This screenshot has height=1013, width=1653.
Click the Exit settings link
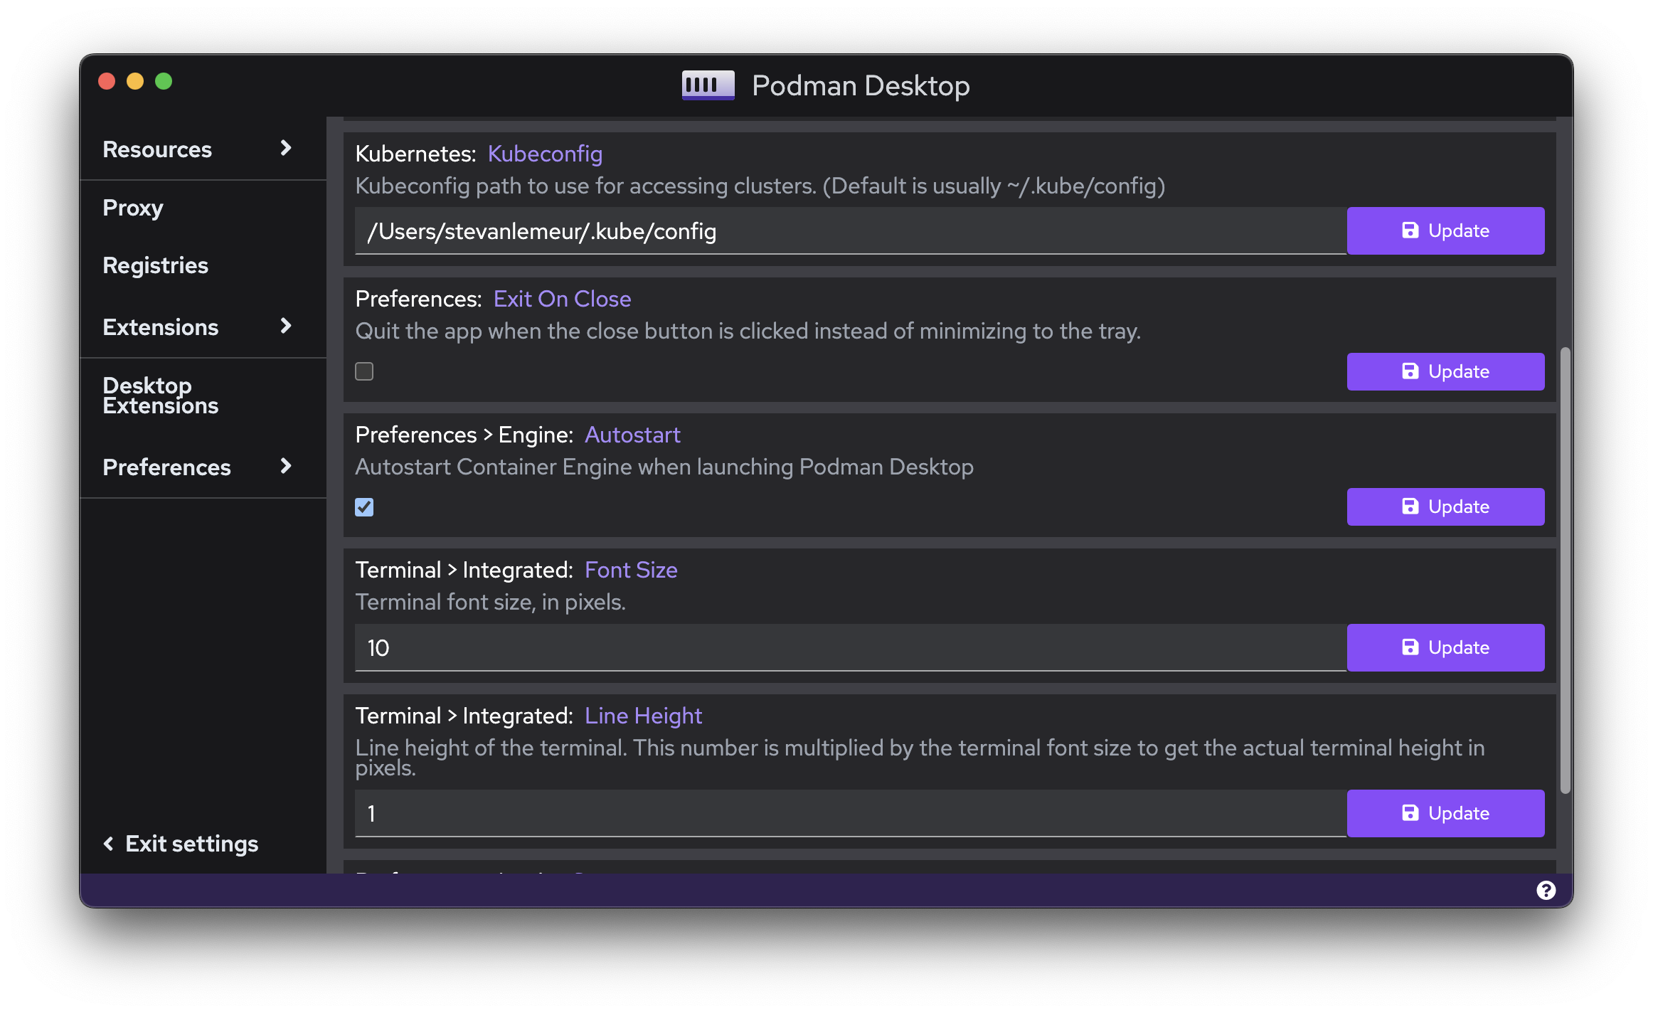point(191,844)
